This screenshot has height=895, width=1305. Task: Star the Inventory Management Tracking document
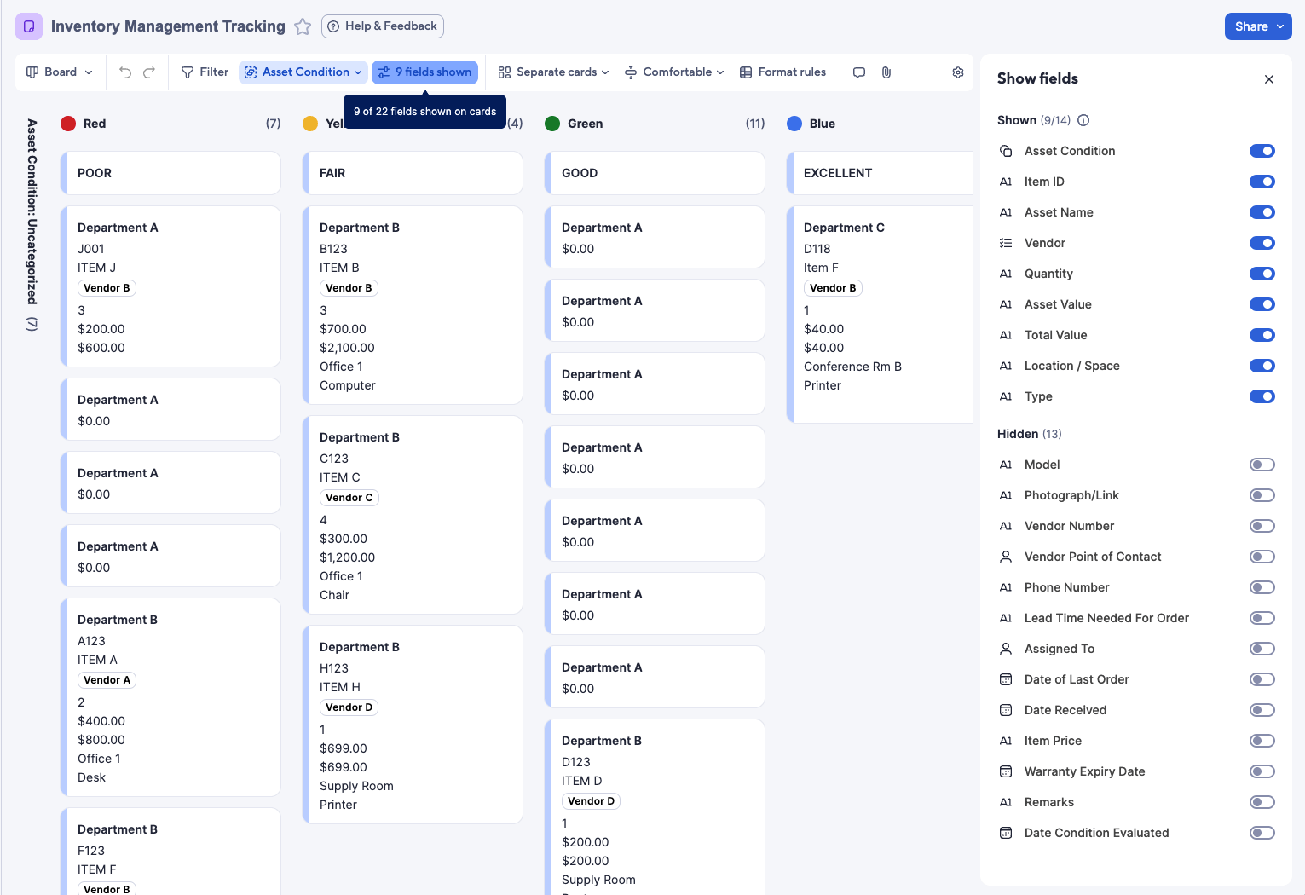(303, 26)
